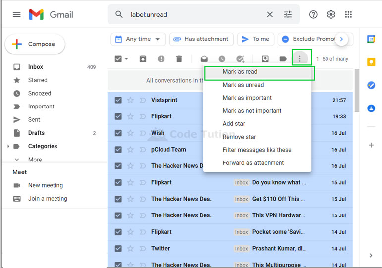The height and width of the screenshot is (268, 382).
Task: Apply the To me filter chip
Action: (x=256, y=39)
